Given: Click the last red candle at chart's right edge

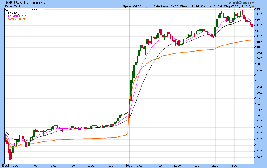Looking at the screenshot, I should (x=252, y=25).
